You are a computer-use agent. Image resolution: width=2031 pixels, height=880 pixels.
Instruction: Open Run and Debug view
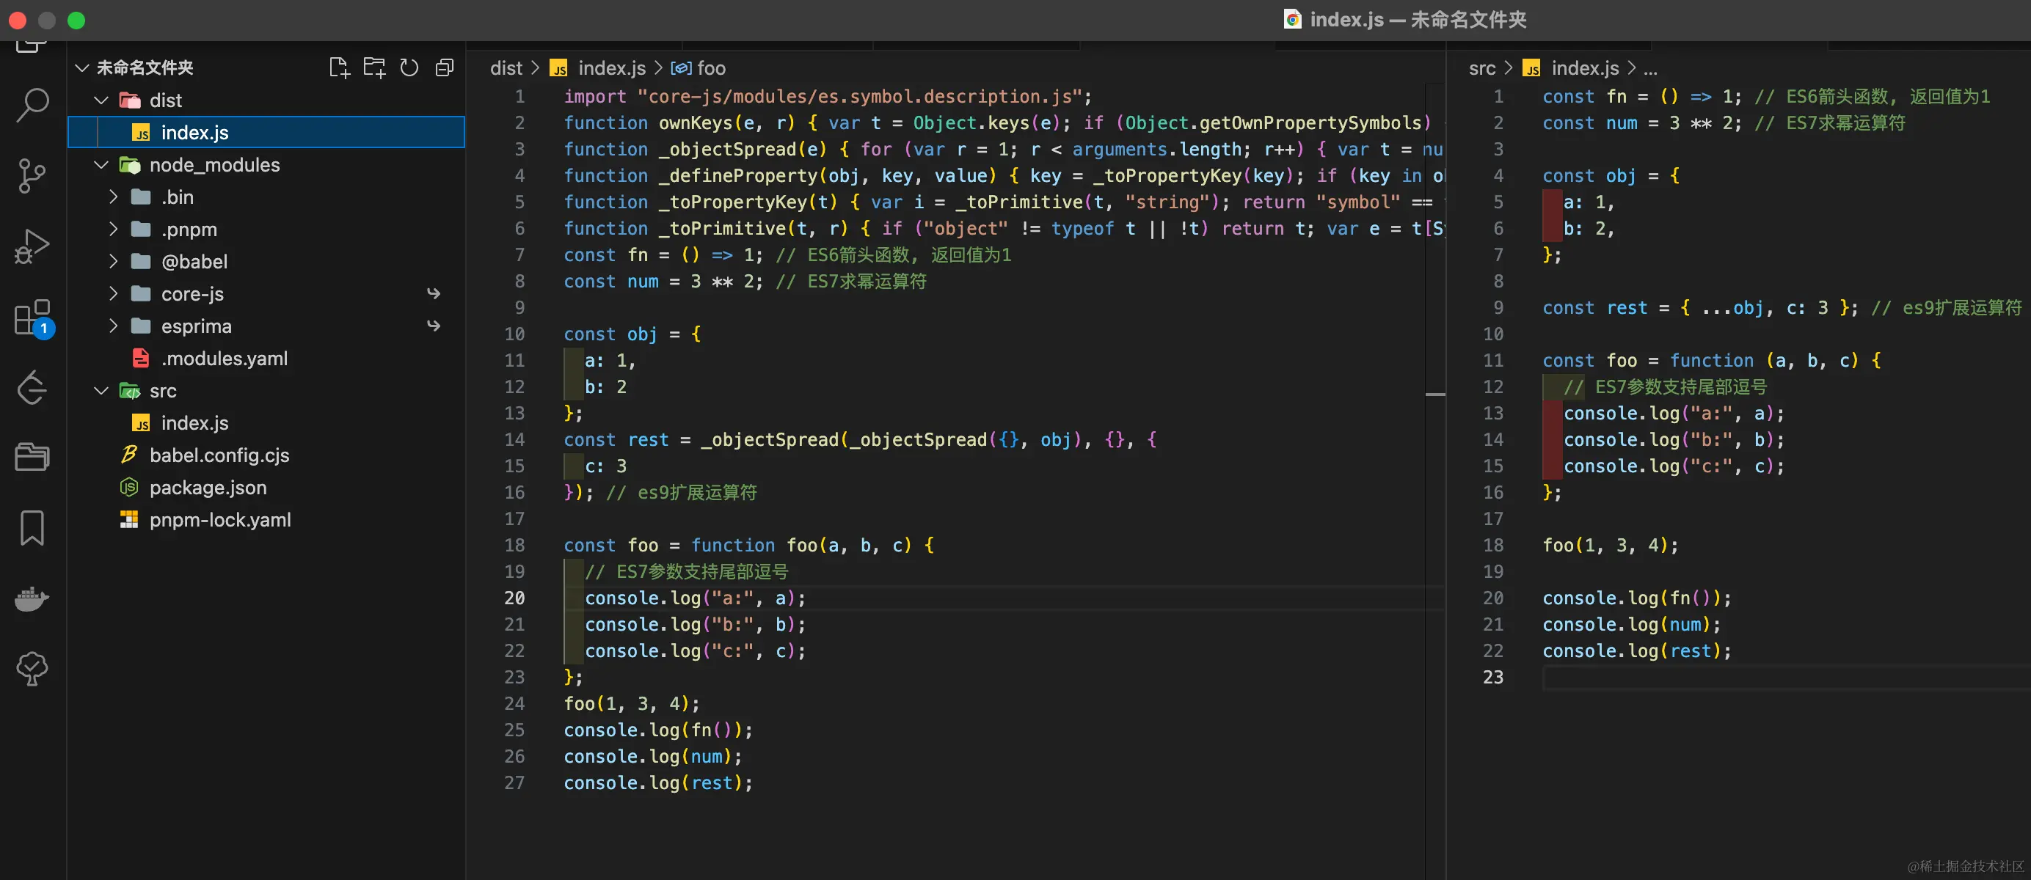pos(32,246)
